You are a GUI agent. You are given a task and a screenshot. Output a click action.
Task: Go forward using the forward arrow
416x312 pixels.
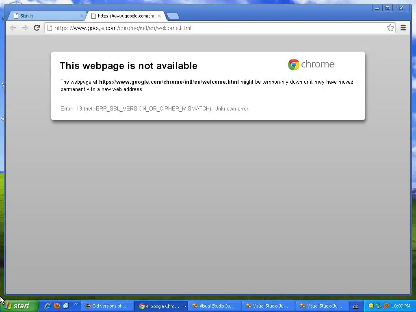coord(25,28)
